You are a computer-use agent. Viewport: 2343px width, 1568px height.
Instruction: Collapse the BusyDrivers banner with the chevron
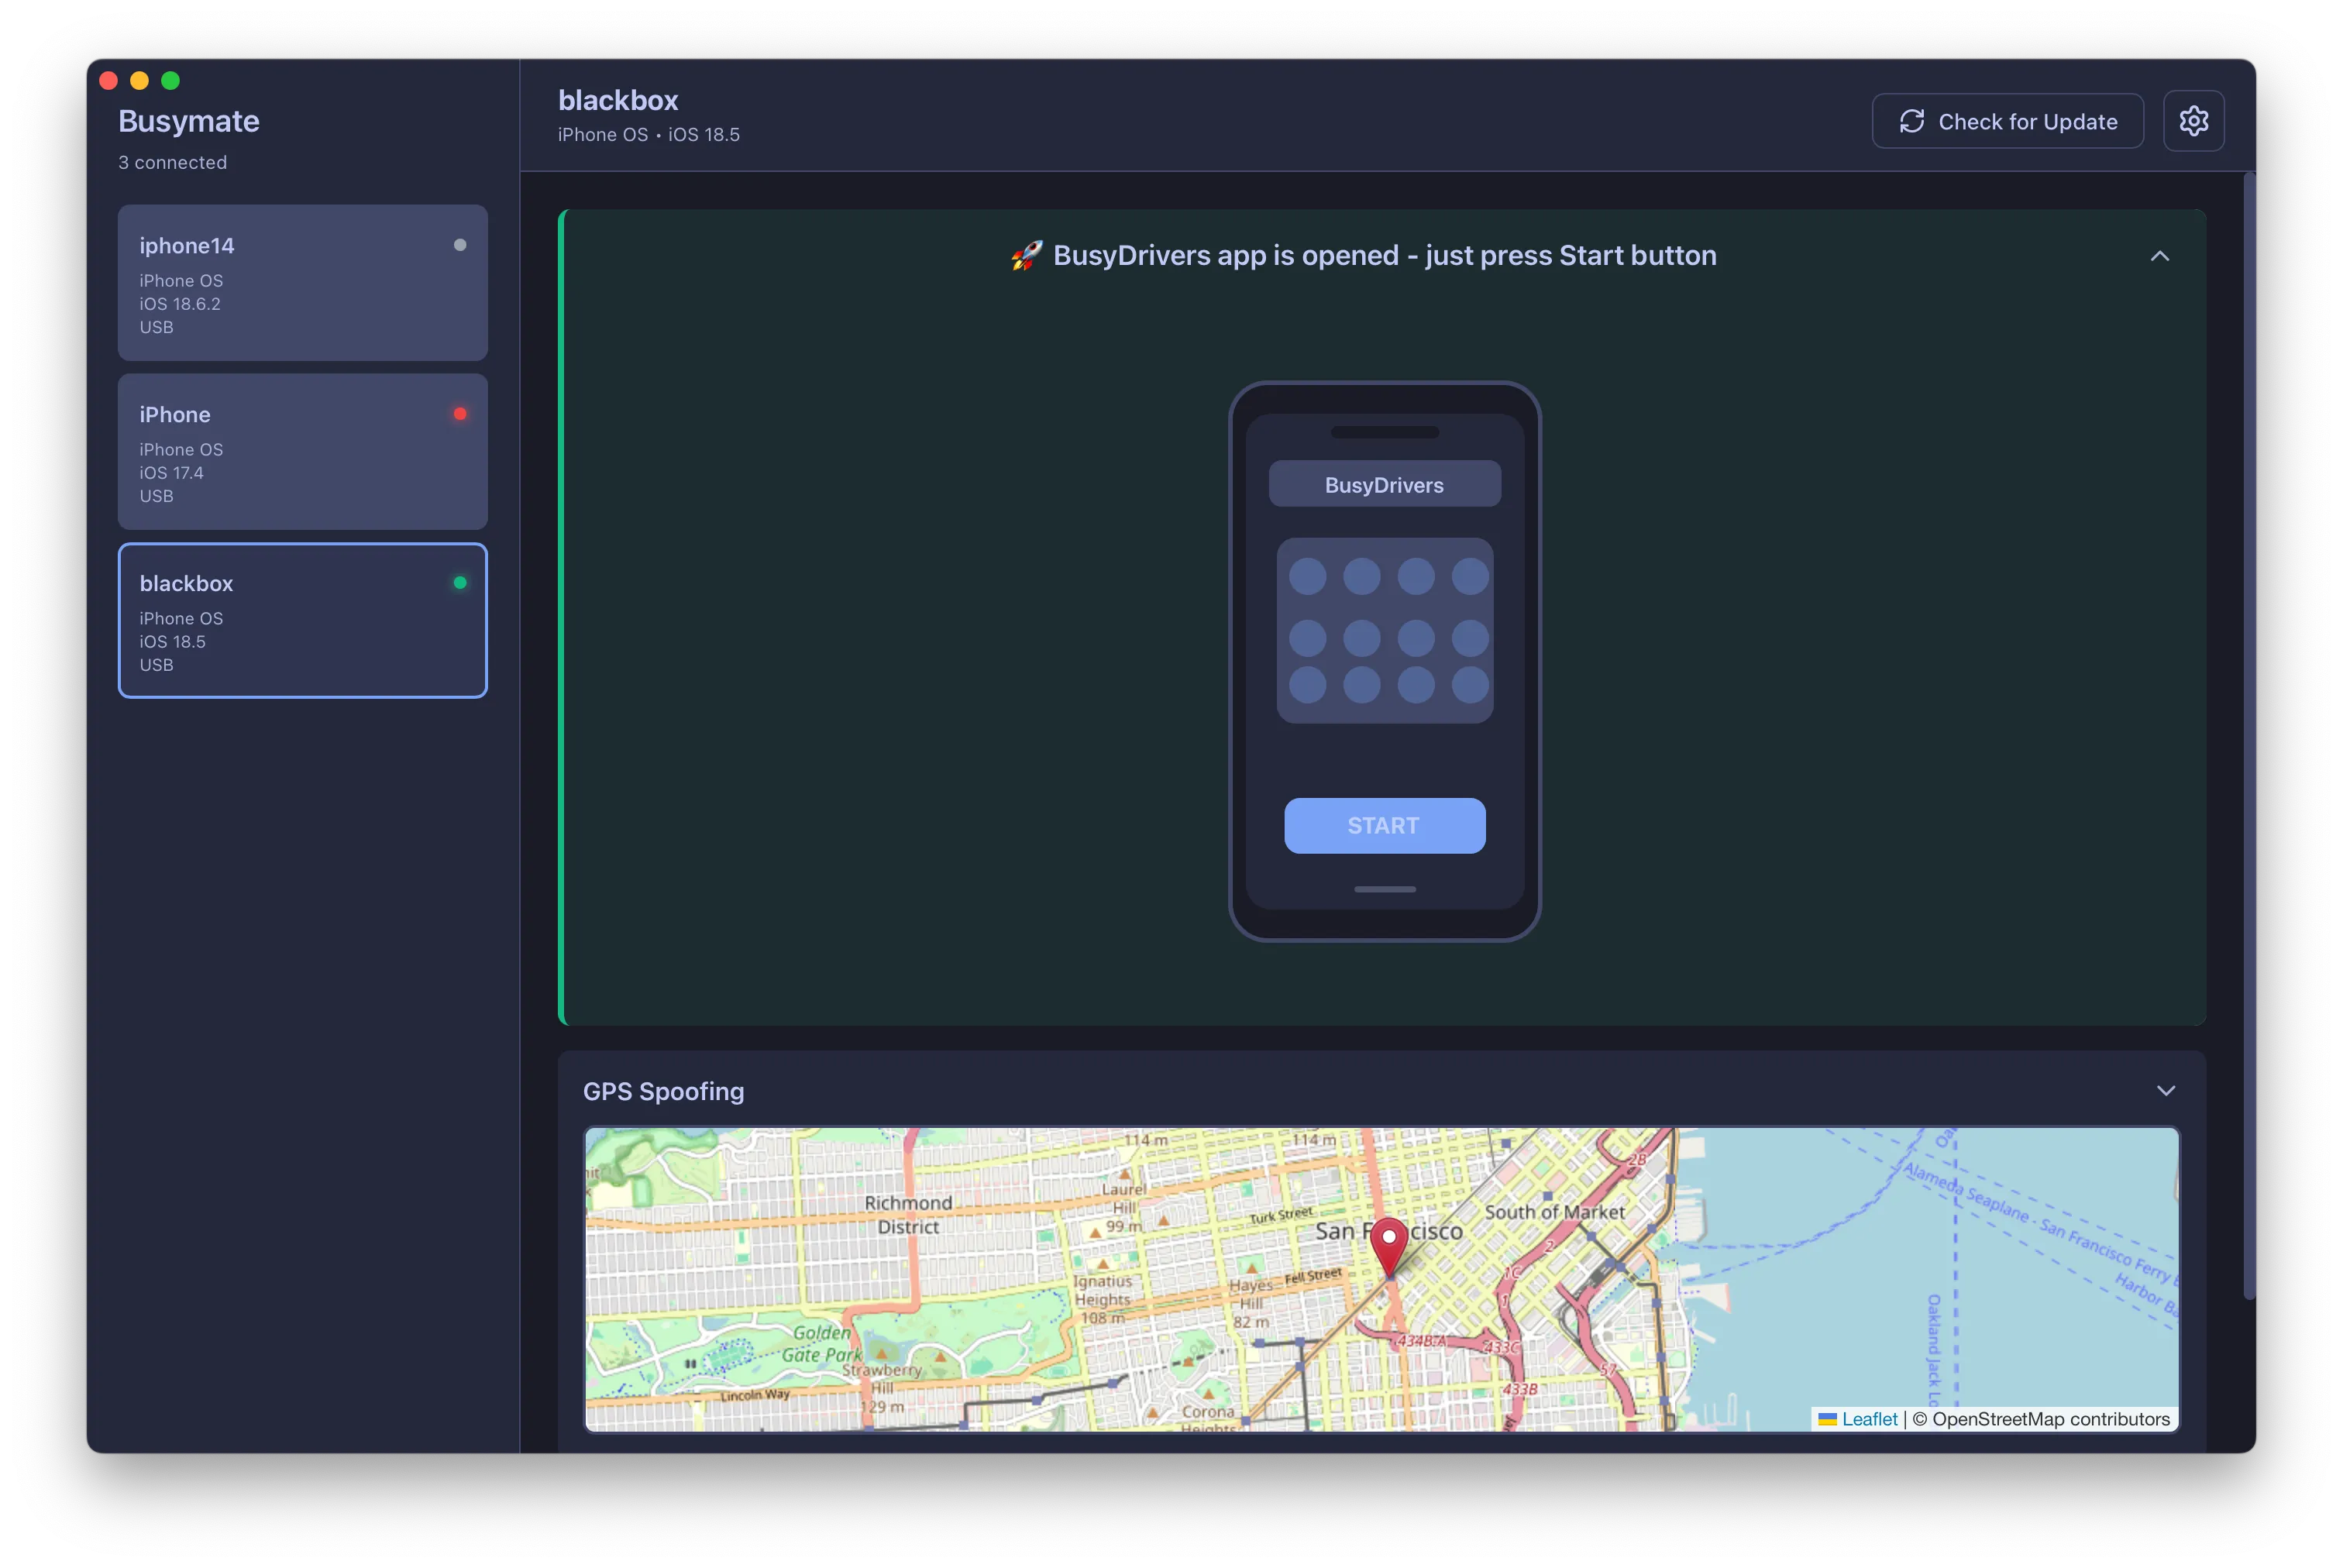2159,256
